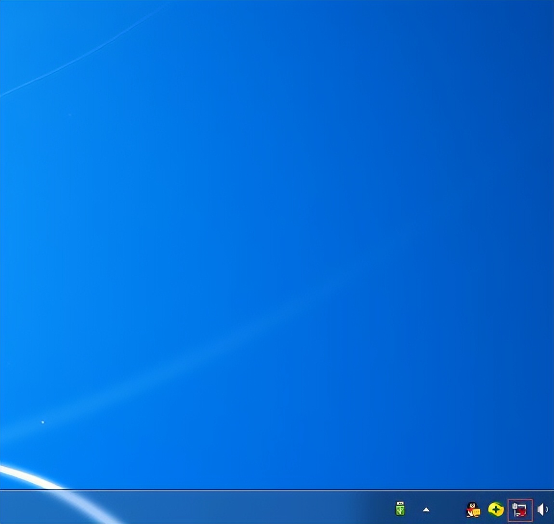The image size is (554, 524).
Task: Show hidden icons with the white arrow
Action: tap(426, 510)
